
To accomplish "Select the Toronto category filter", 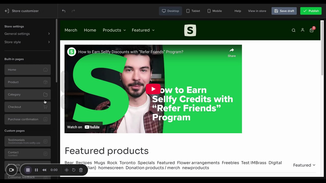I will 127,163.
